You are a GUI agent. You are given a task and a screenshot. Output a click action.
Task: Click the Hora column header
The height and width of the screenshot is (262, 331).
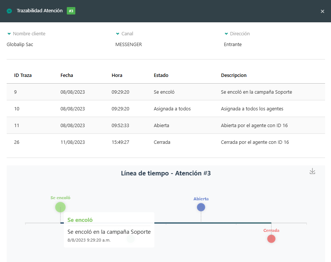click(117, 75)
